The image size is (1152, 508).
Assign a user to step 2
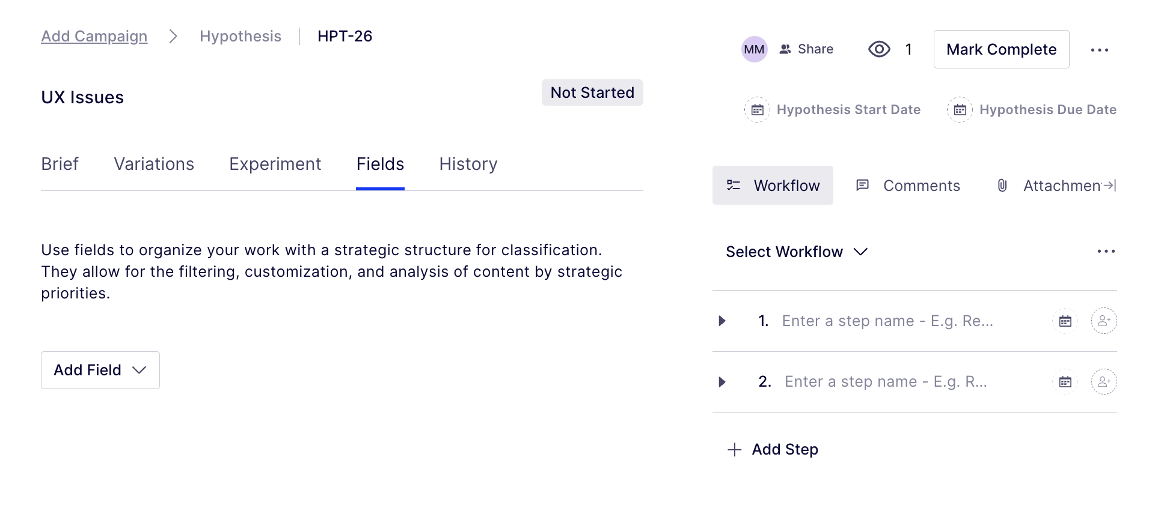[1104, 381]
